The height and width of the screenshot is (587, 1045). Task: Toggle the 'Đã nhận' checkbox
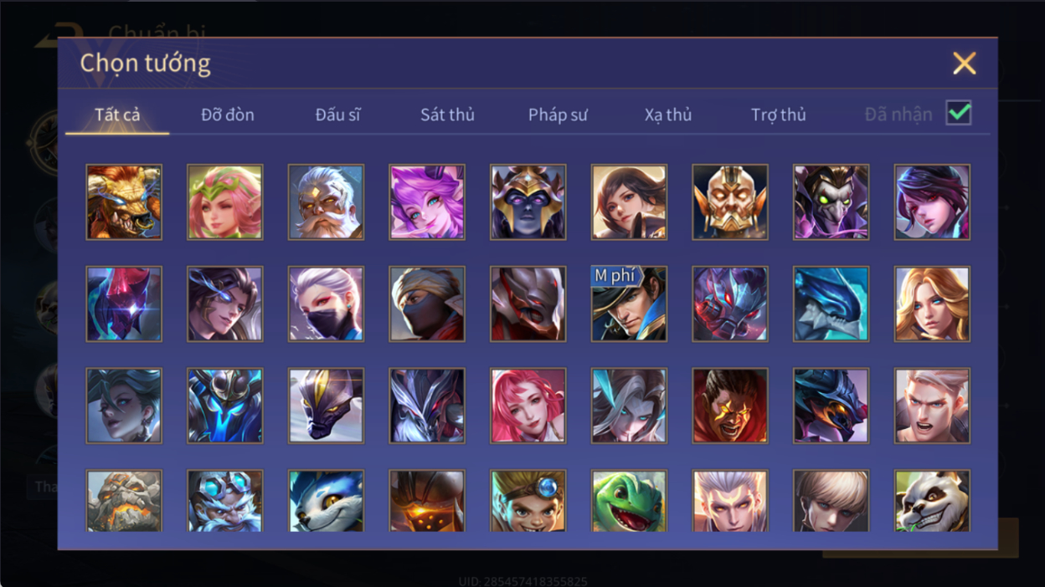pos(959,113)
